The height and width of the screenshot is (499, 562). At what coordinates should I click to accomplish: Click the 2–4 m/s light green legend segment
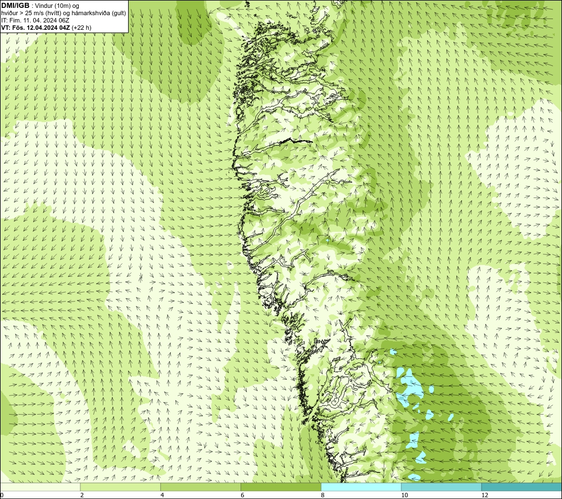120,487
